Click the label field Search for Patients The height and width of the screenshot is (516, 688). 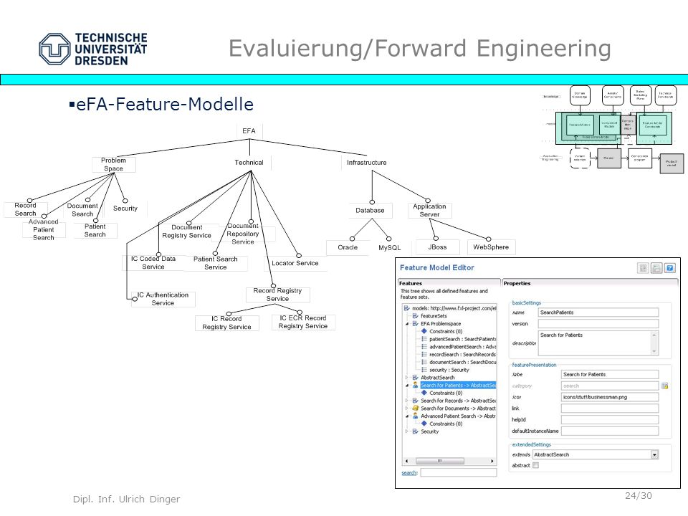(610, 374)
